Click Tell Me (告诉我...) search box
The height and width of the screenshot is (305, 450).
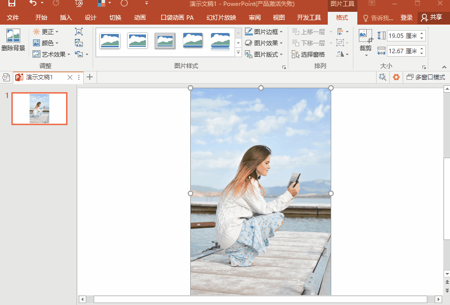click(x=378, y=18)
